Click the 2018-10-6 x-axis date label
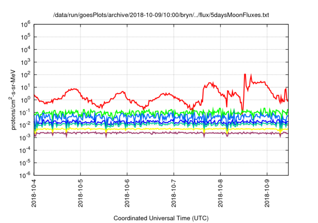The image size is (318, 223). [127, 193]
